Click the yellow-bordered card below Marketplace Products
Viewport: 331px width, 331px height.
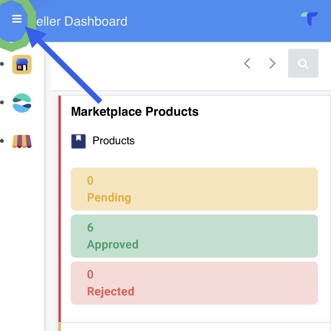(195, 327)
